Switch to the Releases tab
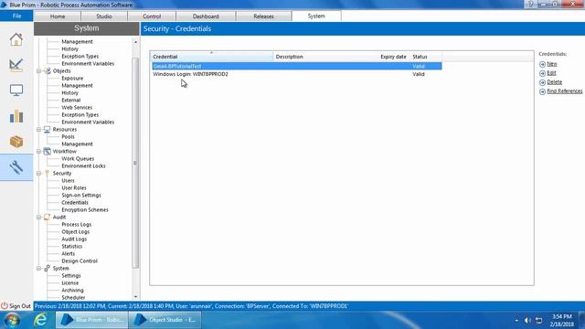This screenshot has width=585, height=329. coord(263,16)
